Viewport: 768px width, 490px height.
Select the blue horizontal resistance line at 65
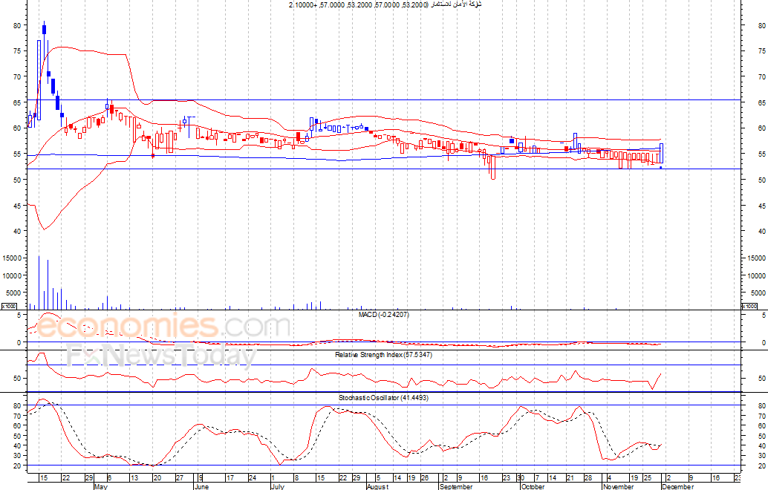click(446, 99)
